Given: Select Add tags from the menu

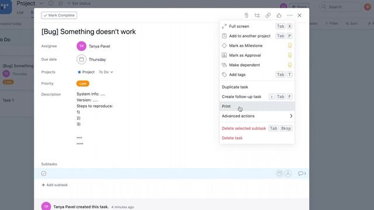Looking at the screenshot, I should pyautogui.click(x=257, y=75).
